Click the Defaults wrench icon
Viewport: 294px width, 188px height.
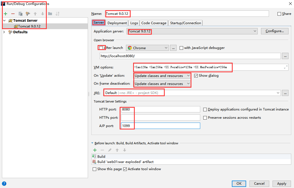point(10,32)
